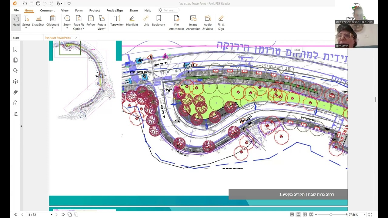
Task: Click the File Attachment tool
Action: 176,23
